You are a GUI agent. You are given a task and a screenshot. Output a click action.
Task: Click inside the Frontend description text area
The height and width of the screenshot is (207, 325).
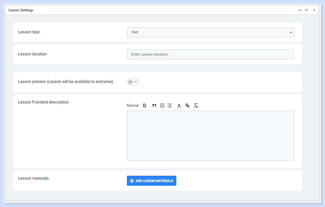(x=210, y=136)
